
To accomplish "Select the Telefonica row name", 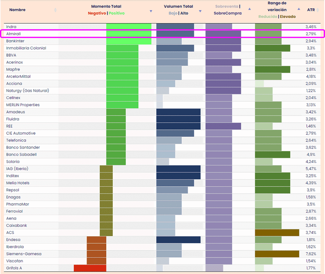I will (x=16, y=140).
